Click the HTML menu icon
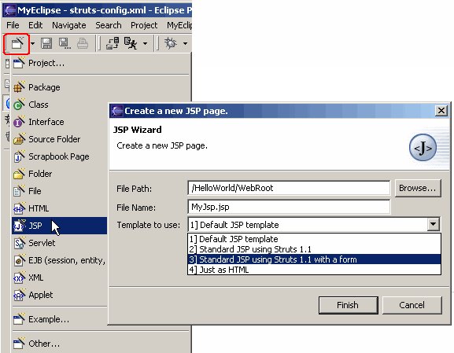454x353 pixels. point(19,208)
